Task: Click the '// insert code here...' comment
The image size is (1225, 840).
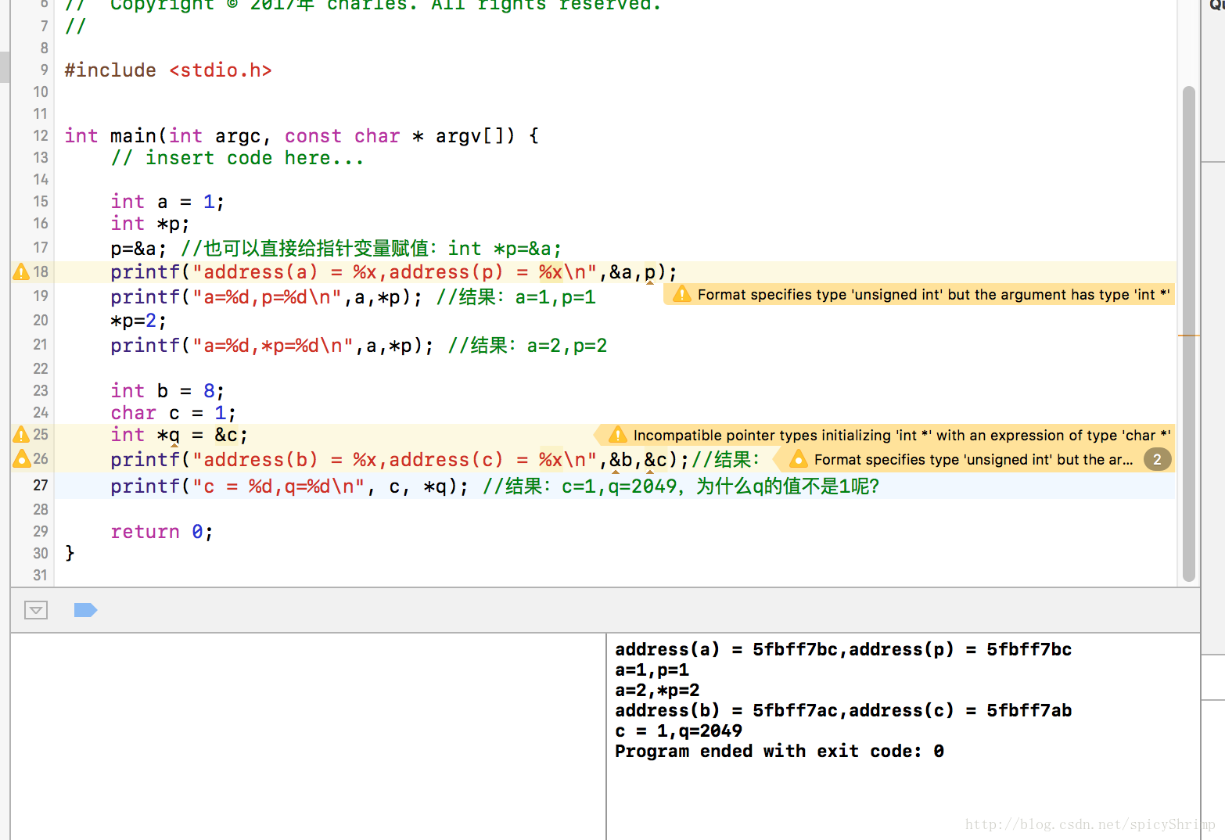Action: tap(237, 158)
